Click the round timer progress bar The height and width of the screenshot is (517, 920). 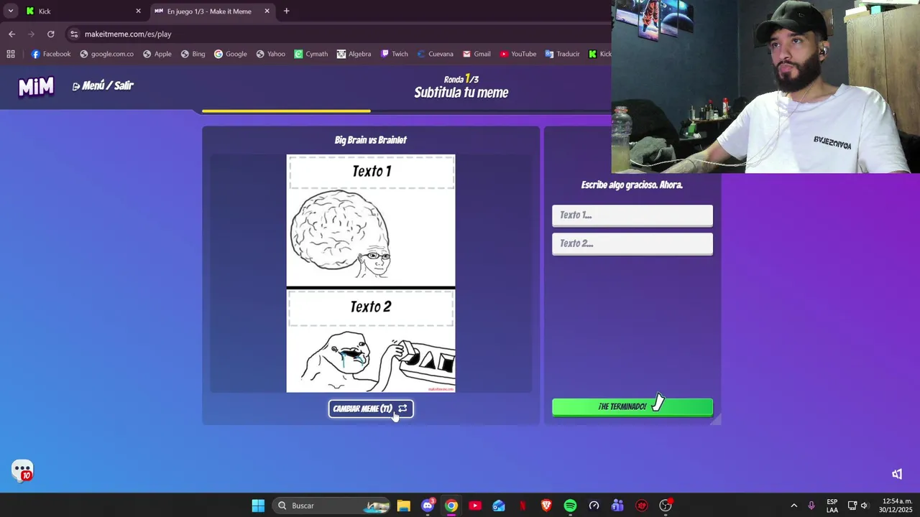tap(406, 111)
